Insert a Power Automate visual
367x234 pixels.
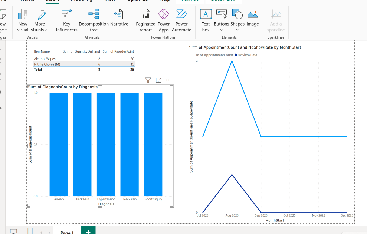[x=181, y=20]
